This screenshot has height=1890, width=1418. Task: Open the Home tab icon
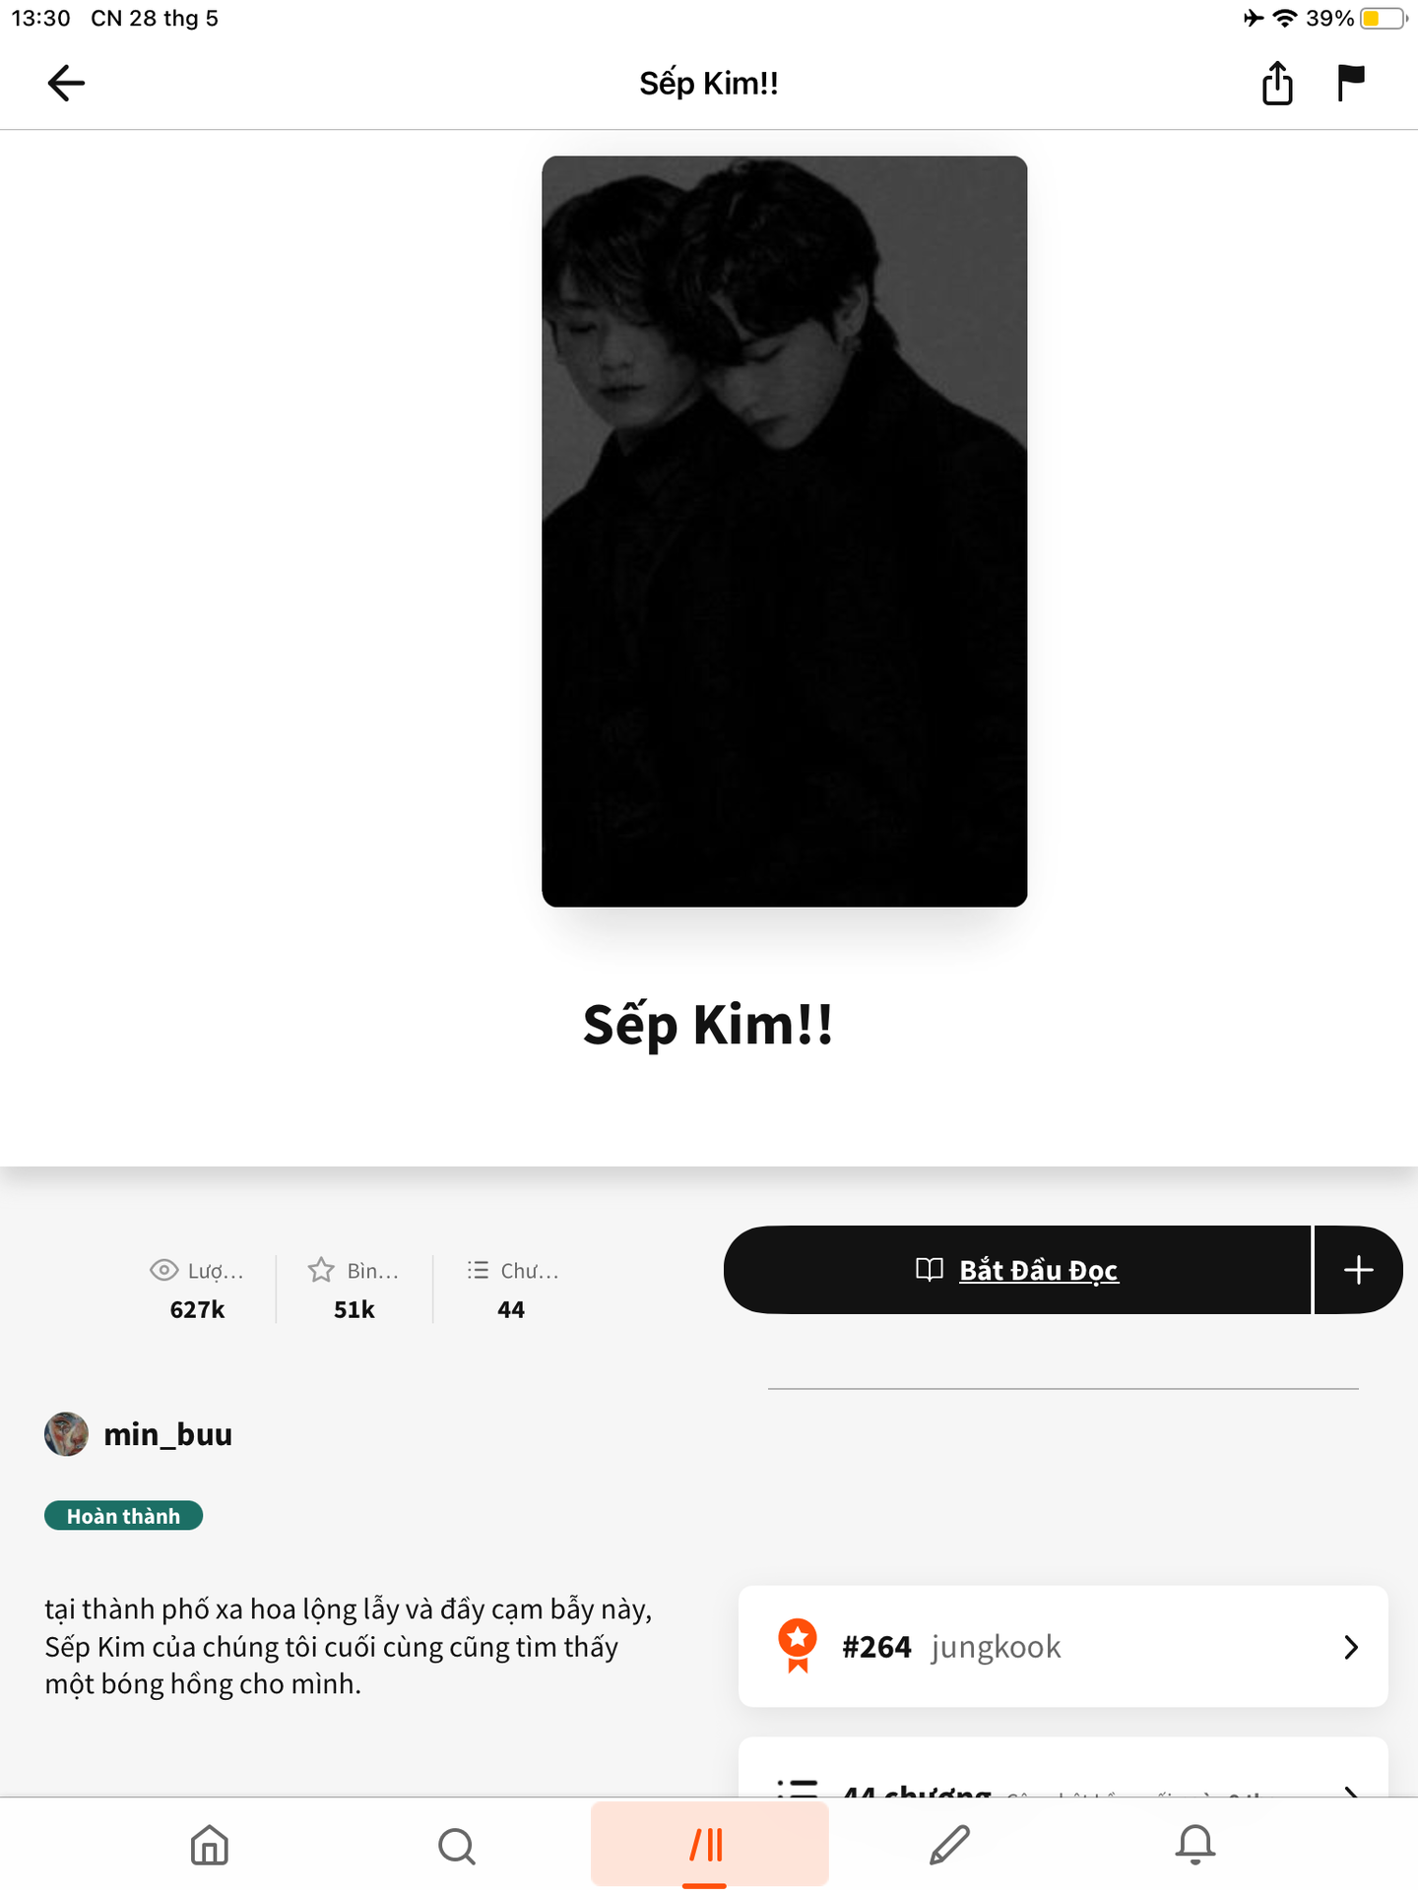click(210, 1845)
